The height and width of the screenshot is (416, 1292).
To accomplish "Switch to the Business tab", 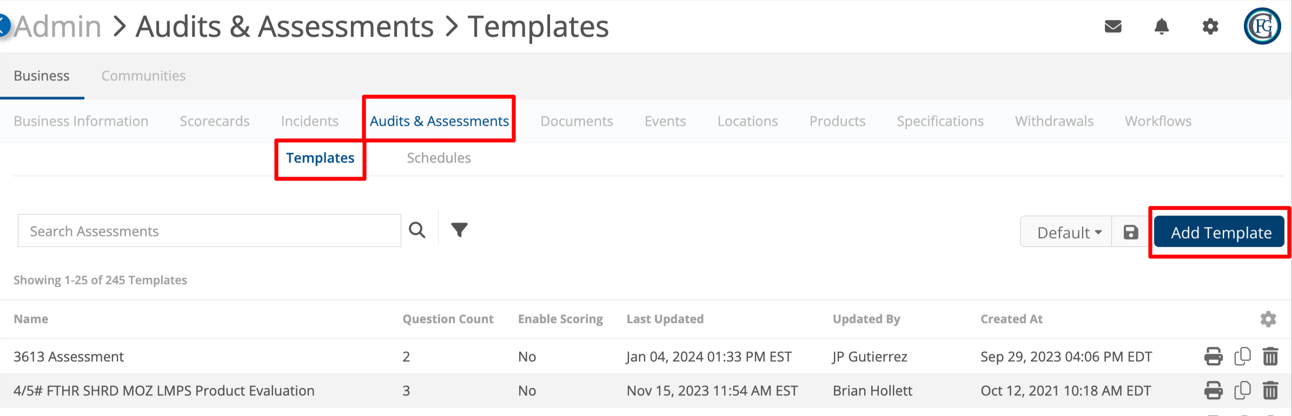I will (42, 76).
